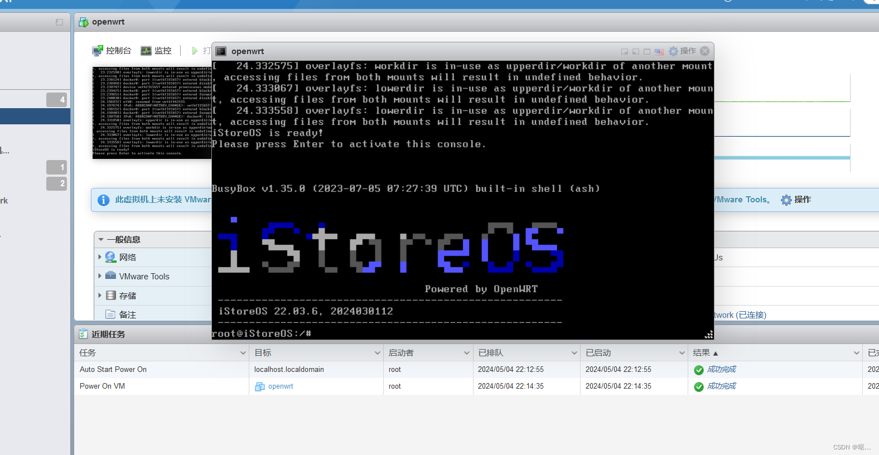
Task: Click the 此虚拟机上未安装 VMware notice text
Action: pyautogui.click(x=163, y=200)
